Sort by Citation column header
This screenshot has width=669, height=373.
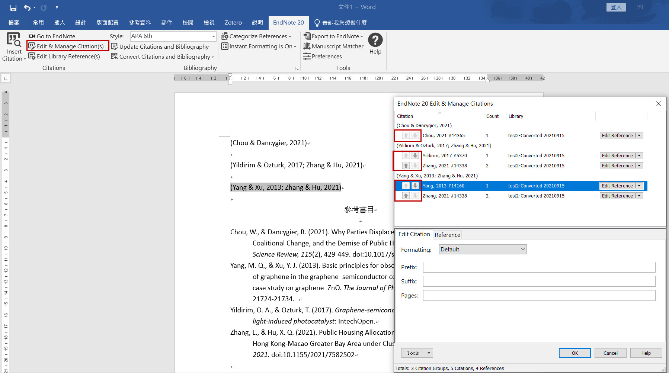point(439,116)
